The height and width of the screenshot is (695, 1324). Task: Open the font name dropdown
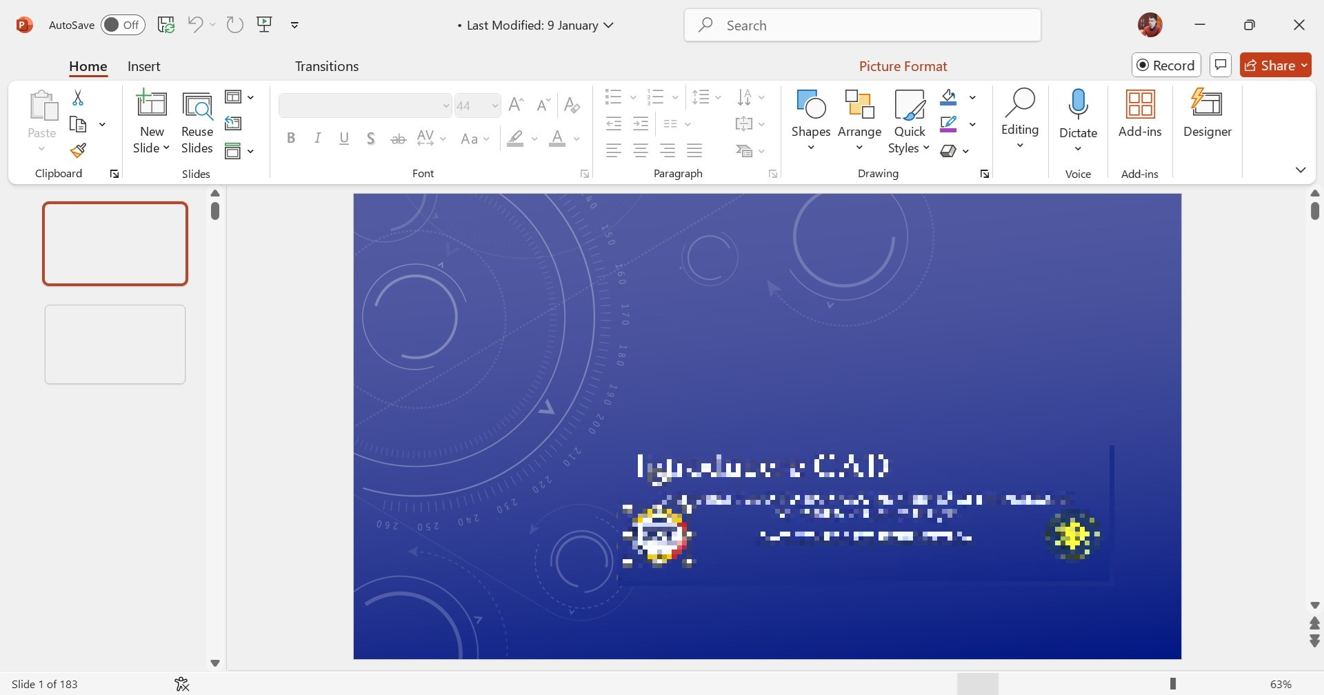[x=445, y=105]
